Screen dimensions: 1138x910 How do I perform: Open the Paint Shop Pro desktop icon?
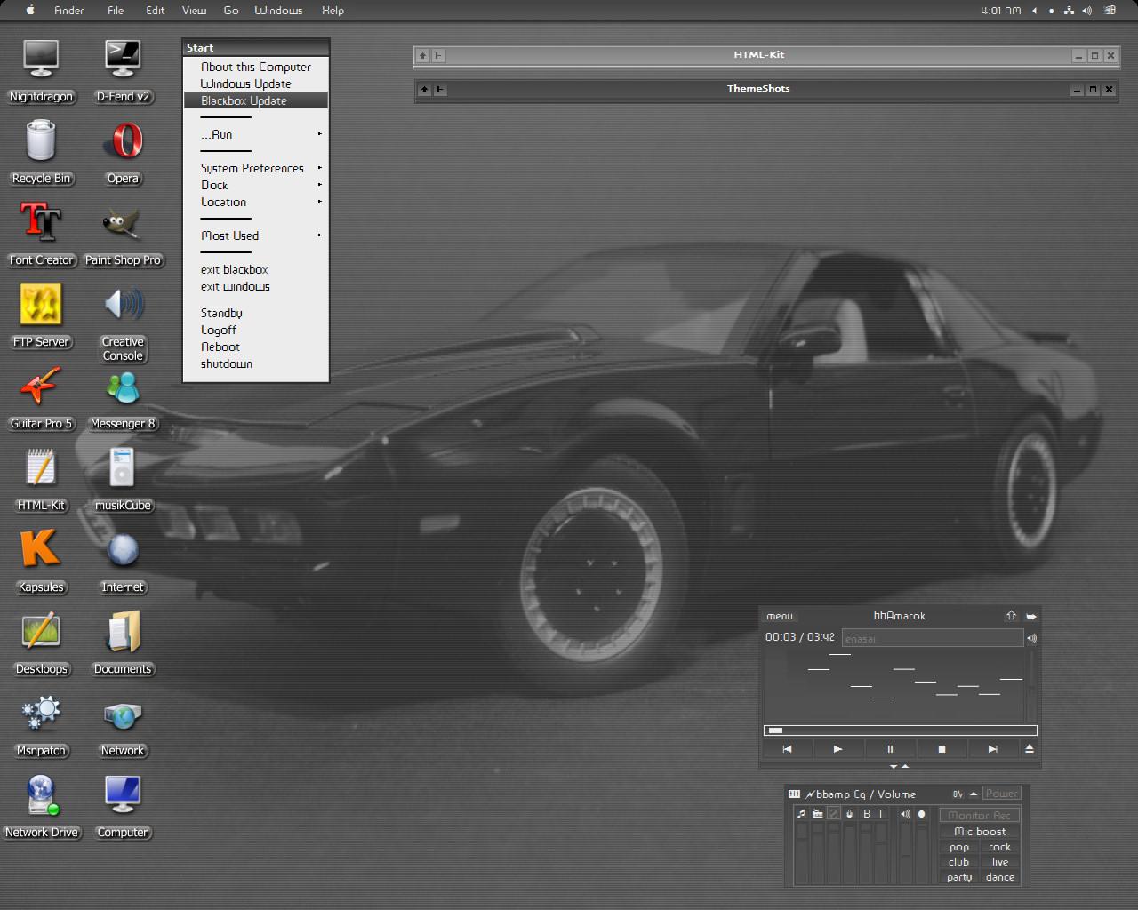coord(123,226)
